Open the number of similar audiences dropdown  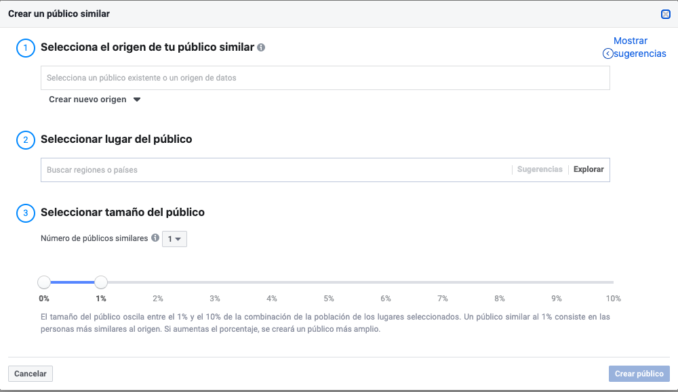point(174,238)
